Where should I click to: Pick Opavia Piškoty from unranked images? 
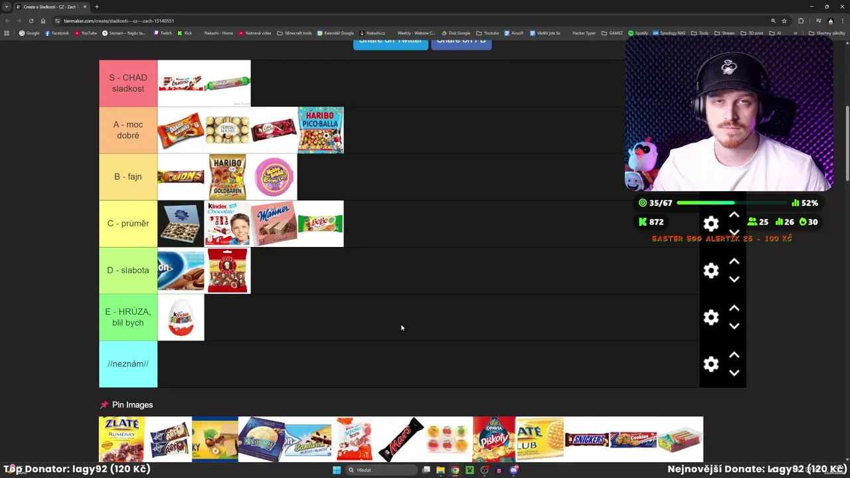click(494, 439)
